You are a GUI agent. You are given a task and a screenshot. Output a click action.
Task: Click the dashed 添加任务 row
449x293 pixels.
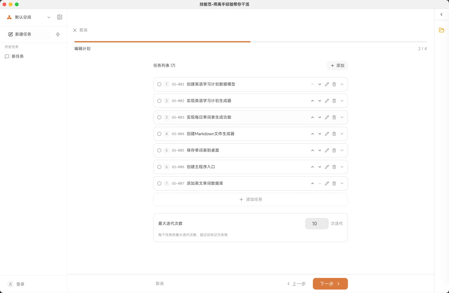(250, 200)
